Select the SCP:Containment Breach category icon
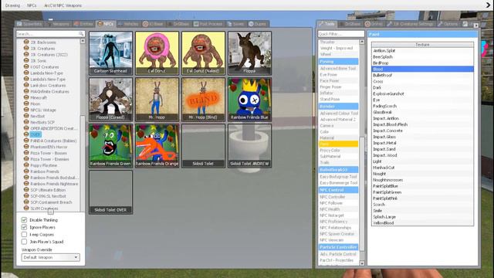 [x=26, y=202]
